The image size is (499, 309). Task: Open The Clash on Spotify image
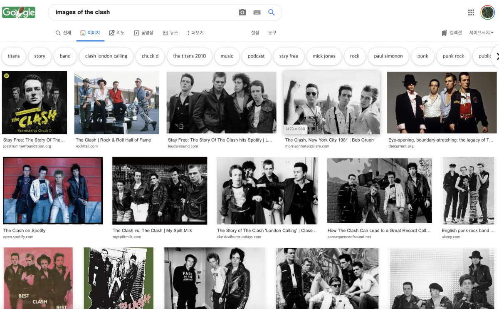[53, 191]
